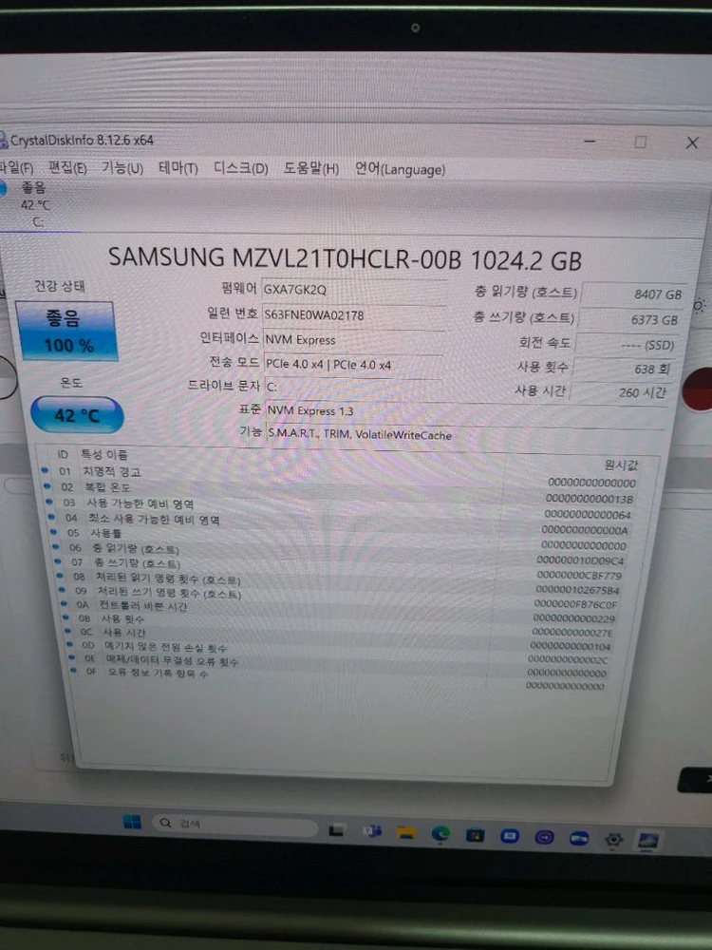Select SMART row 02 복합 온도
The image size is (712, 950).
(340, 492)
